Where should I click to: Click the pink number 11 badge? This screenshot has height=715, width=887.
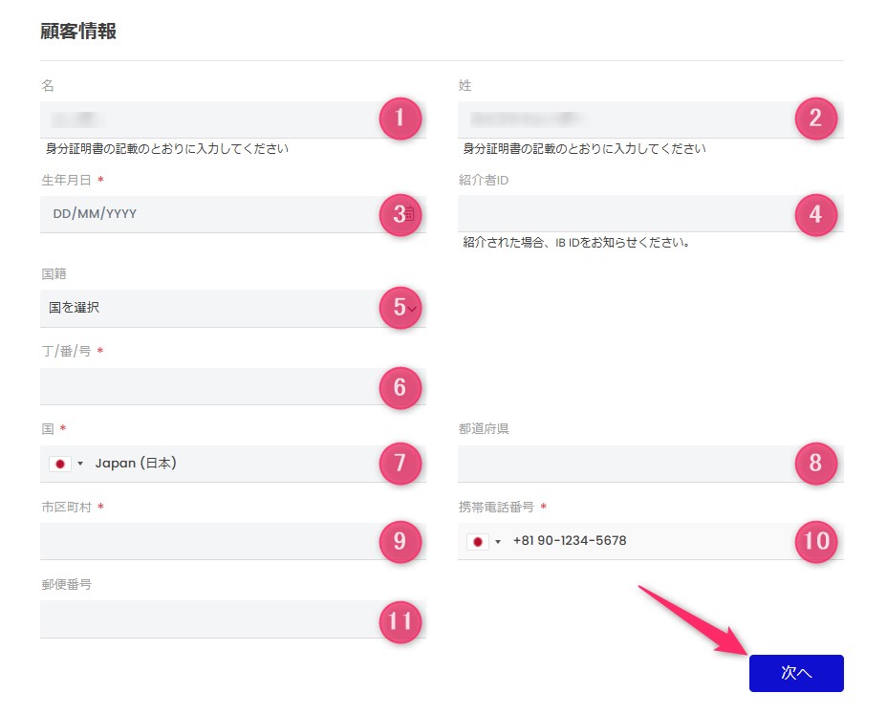pos(400,621)
